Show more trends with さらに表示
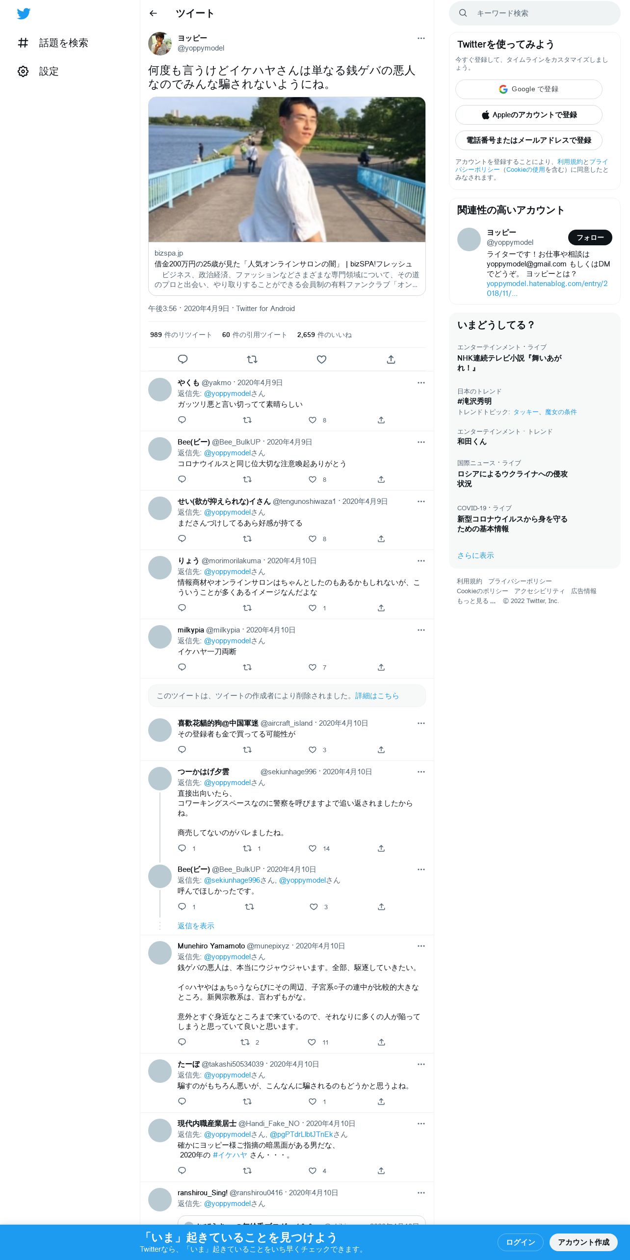The image size is (630, 1260). point(475,555)
